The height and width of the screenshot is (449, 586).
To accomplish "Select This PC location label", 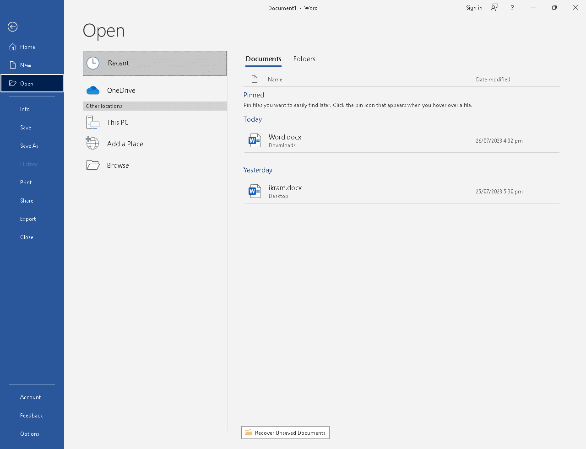I will point(118,123).
